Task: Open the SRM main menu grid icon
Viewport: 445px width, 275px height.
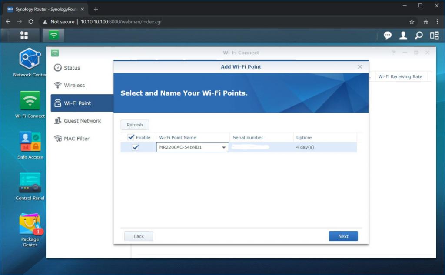Action: (24, 35)
